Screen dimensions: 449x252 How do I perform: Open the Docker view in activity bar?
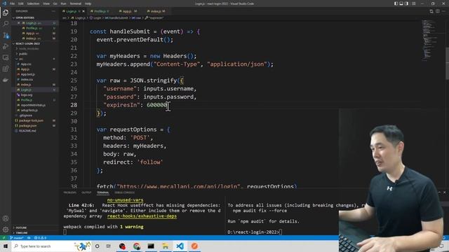tap(6, 80)
